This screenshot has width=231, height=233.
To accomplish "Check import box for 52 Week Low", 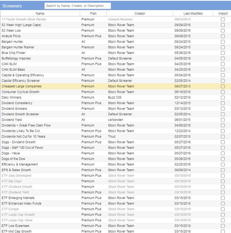I will pos(223,31).
